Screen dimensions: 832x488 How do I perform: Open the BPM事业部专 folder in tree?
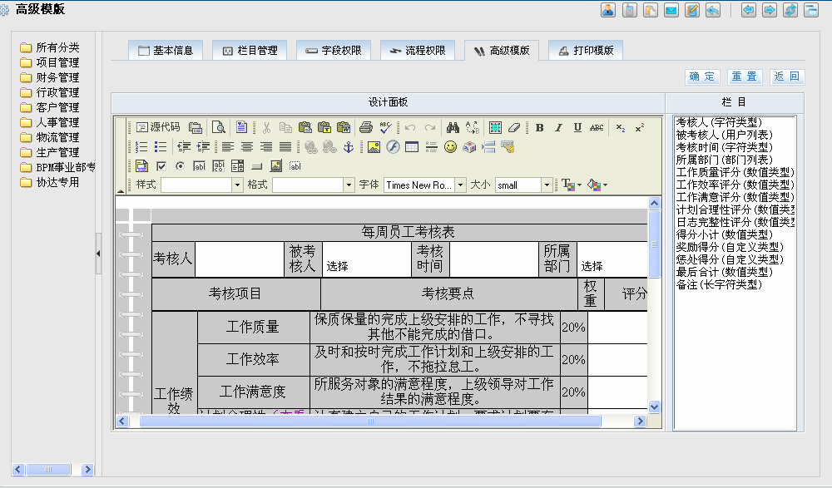(x=65, y=167)
